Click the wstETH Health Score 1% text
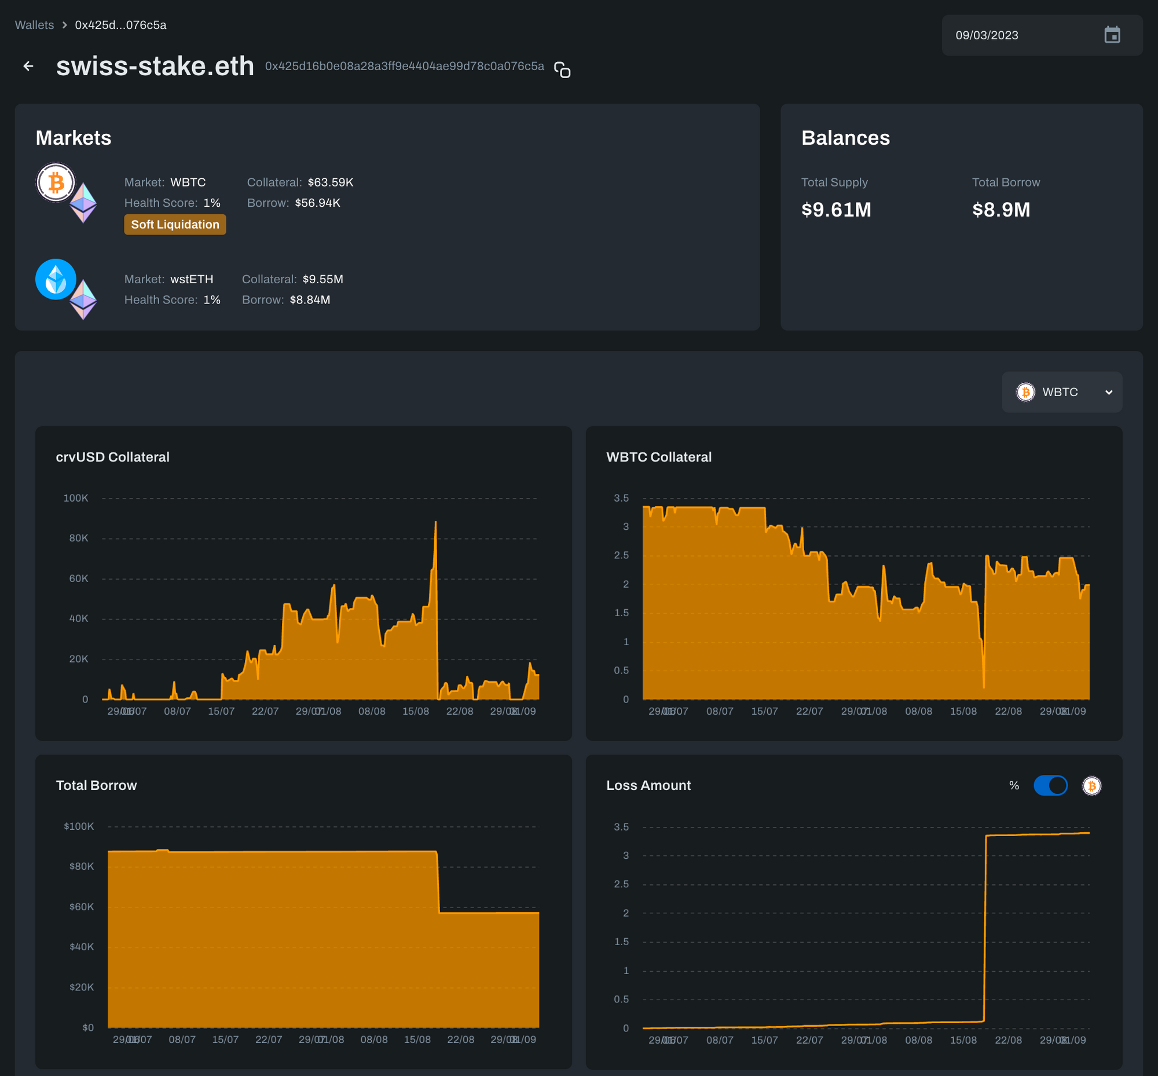1158x1076 pixels. [x=173, y=299]
